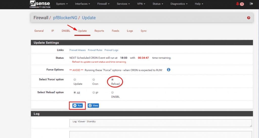Click the Update breadcrumb link
Viewport: 259px width, 138px height.
coord(89,18)
